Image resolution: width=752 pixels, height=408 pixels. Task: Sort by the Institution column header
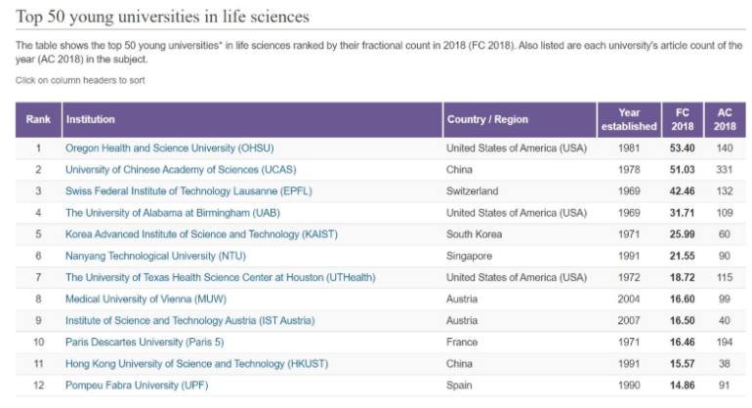(x=252, y=119)
